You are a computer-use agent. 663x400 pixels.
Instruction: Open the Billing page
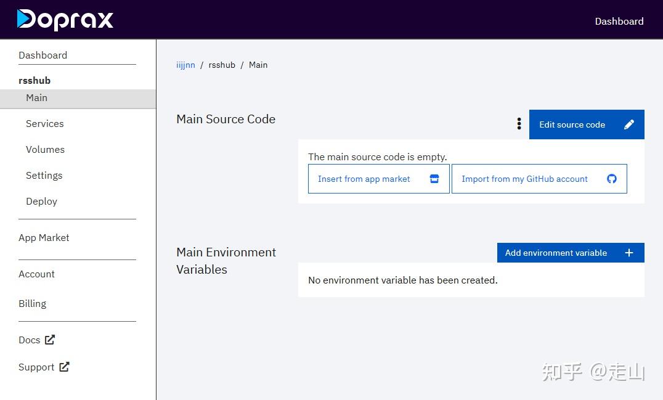click(33, 304)
